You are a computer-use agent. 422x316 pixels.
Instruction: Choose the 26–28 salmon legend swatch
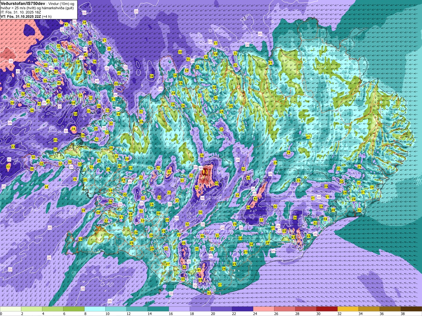point(285,309)
